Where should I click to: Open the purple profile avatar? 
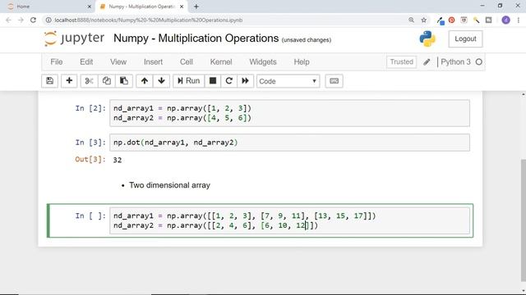click(506, 20)
